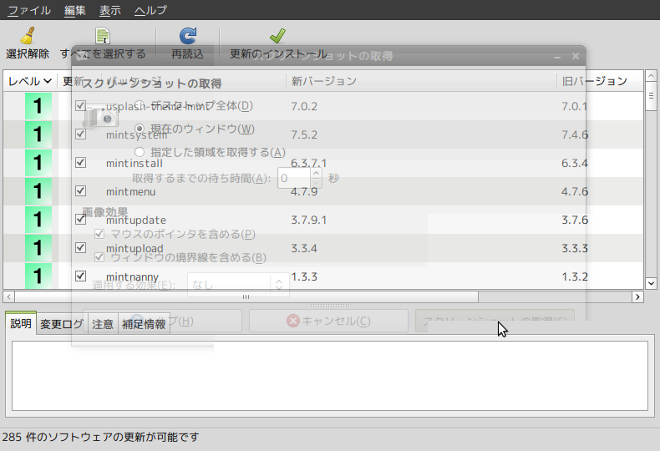The width and height of the screenshot is (660, 451).
Task: Switch to the 変更ログ tab
Action: click(62, 324)
